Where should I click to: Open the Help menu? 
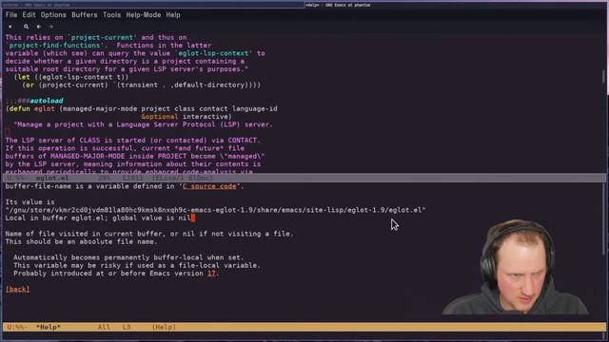[173, 15]
